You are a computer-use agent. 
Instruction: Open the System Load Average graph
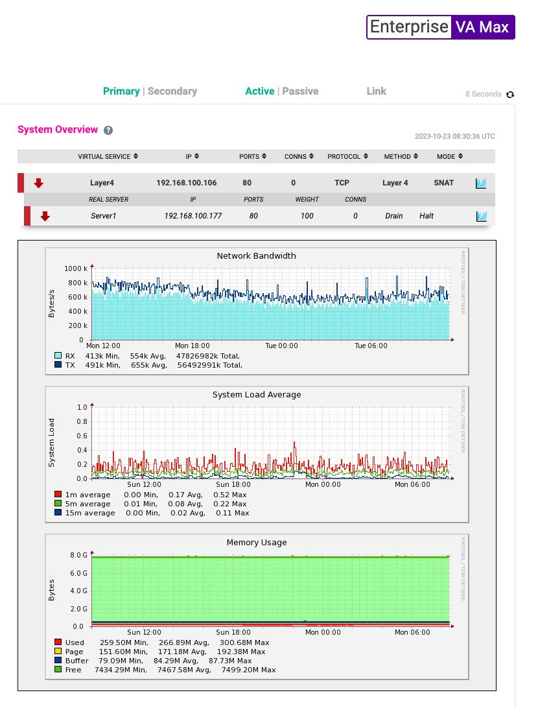pyautogui.click(x=257, y=454)
